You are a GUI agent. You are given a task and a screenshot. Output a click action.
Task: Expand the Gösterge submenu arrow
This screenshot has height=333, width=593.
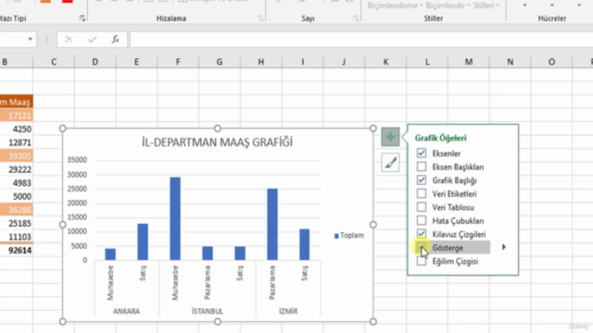pos(504,247)
